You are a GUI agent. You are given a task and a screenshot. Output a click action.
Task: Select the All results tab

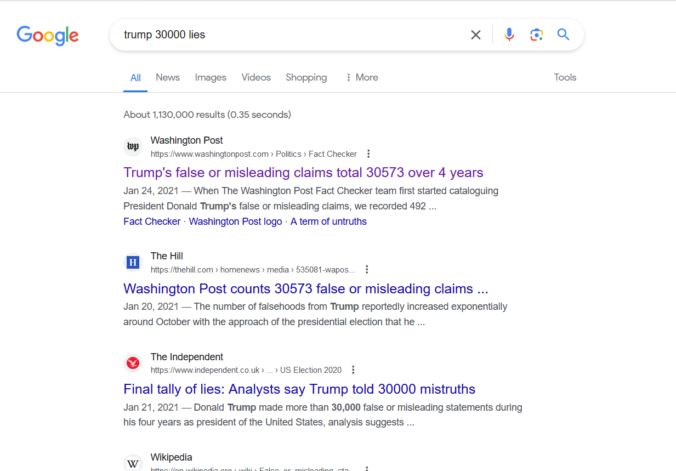[135, 78]
